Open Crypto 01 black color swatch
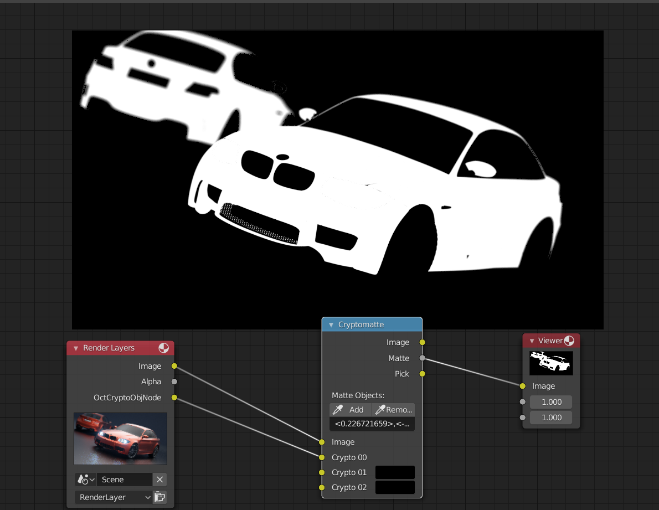 (x=395, y=472)
